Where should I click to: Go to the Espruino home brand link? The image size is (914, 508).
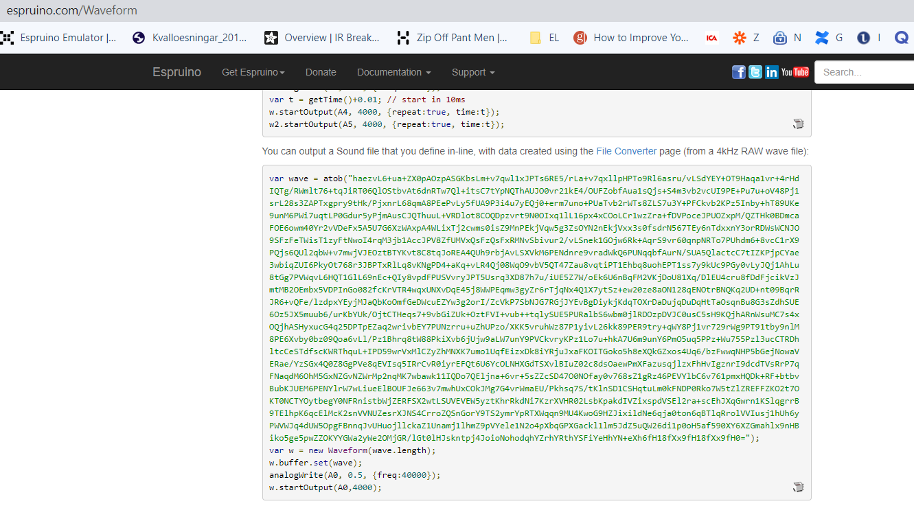177,72
